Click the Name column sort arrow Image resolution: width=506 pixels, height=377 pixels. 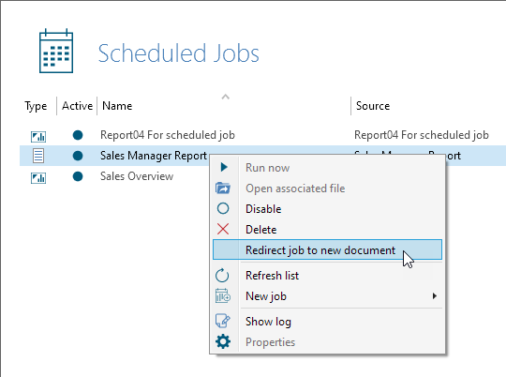(x=226, y=97)
